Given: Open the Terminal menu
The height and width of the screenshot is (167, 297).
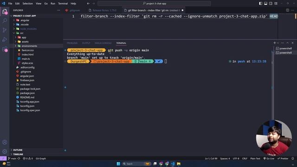Looking at the screenshot, I should 63,3.
